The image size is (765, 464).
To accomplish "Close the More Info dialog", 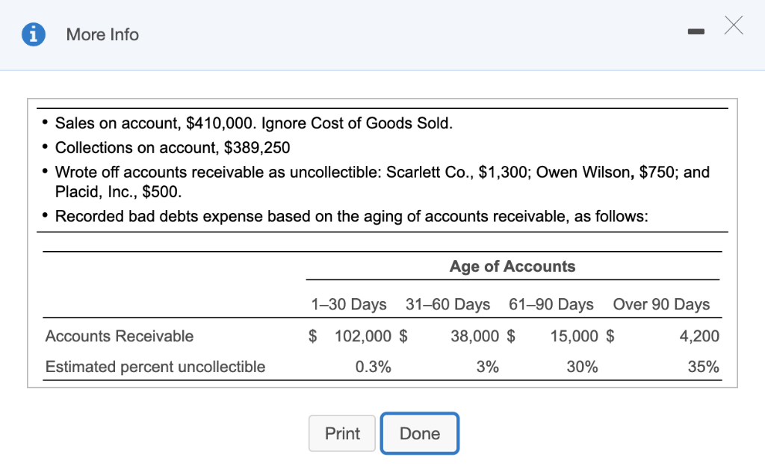I will [734, 25].
